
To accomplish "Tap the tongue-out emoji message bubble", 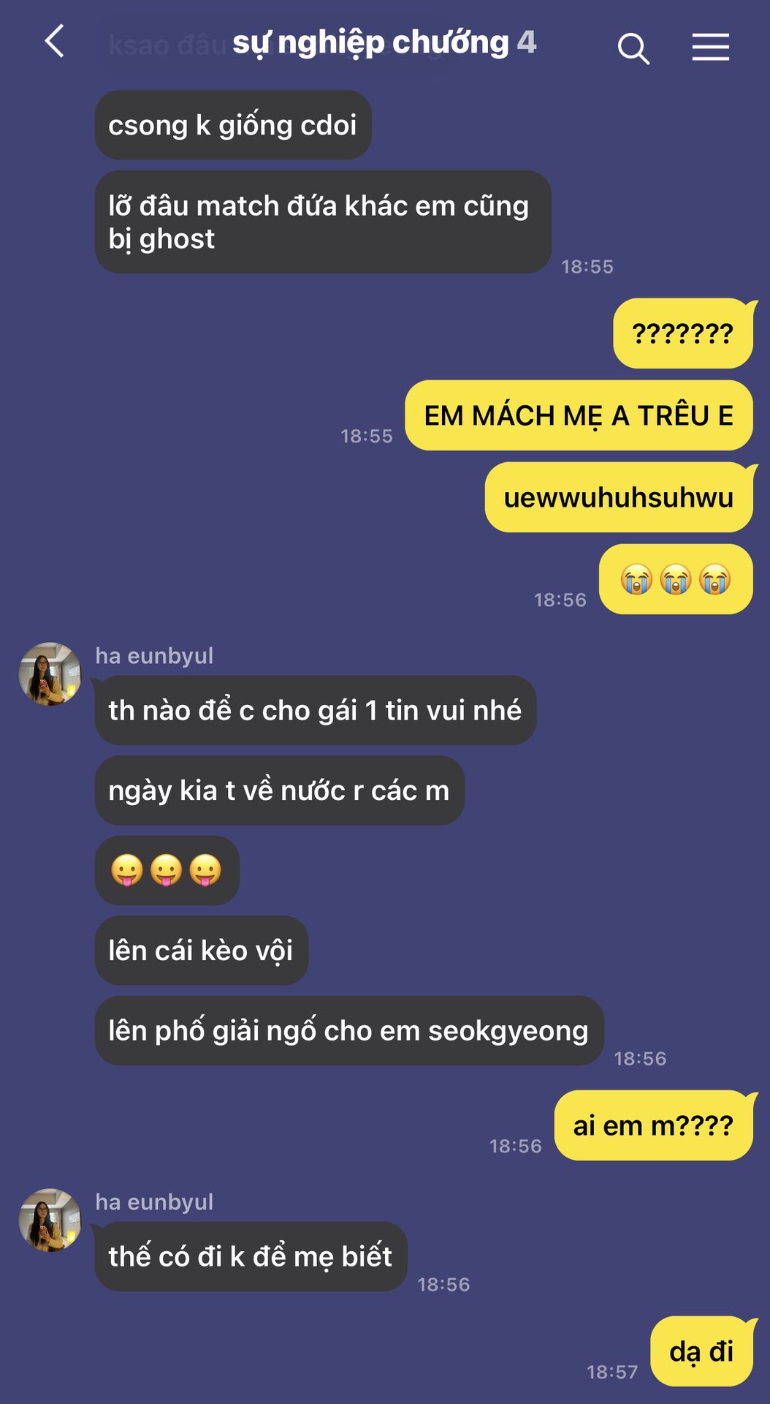I will (x=167, y=870).
